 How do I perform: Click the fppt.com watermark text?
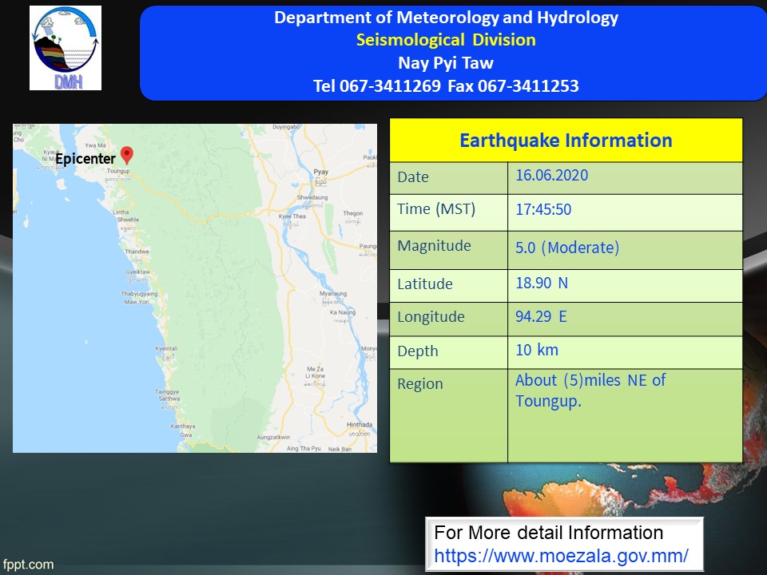pyautogui.click(x=29, y=565)
